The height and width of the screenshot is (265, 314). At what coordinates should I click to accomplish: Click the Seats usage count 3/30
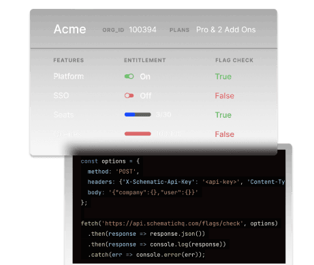[x=163, y=114]
